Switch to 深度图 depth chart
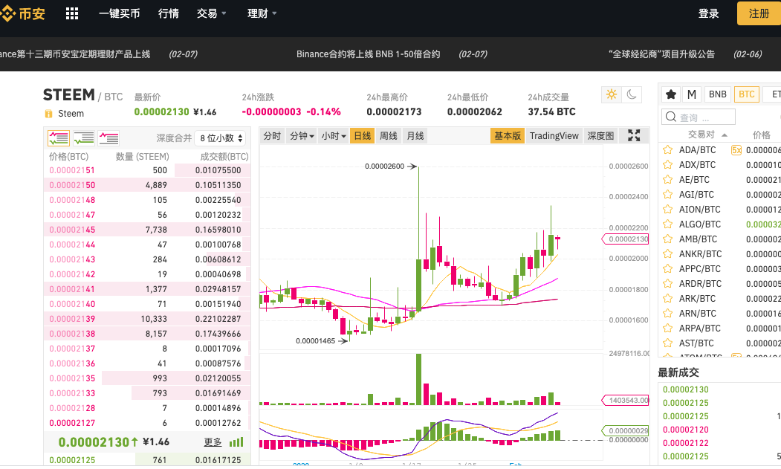Screen dimensions: 781x469 (600, 135)
